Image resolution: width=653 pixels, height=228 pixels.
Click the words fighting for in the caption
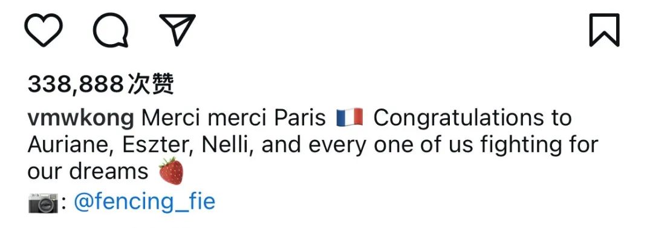pyautogui.click(x=539, y=146)
